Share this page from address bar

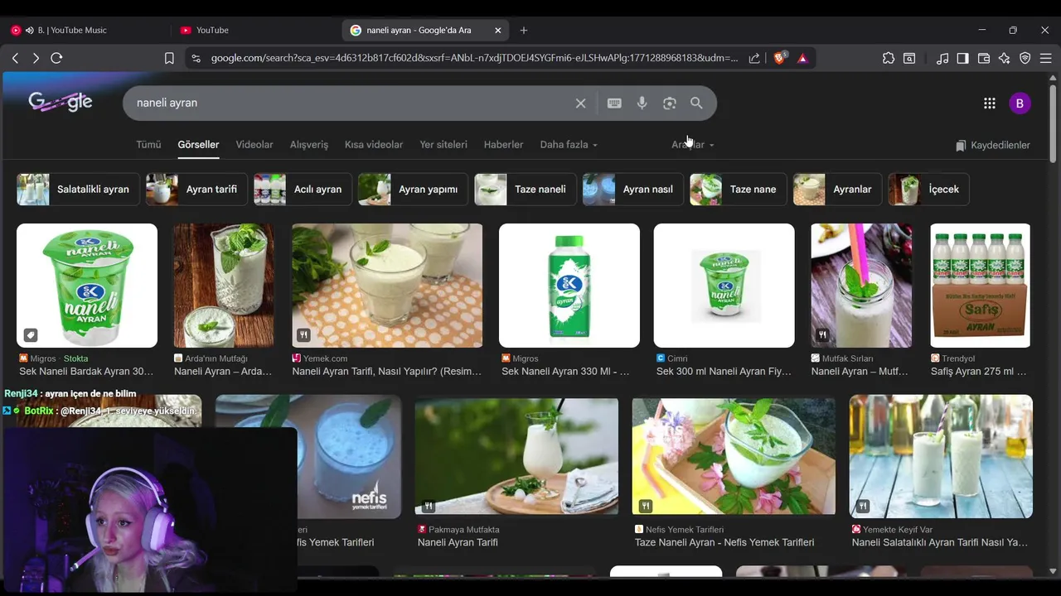click(754, 58)
